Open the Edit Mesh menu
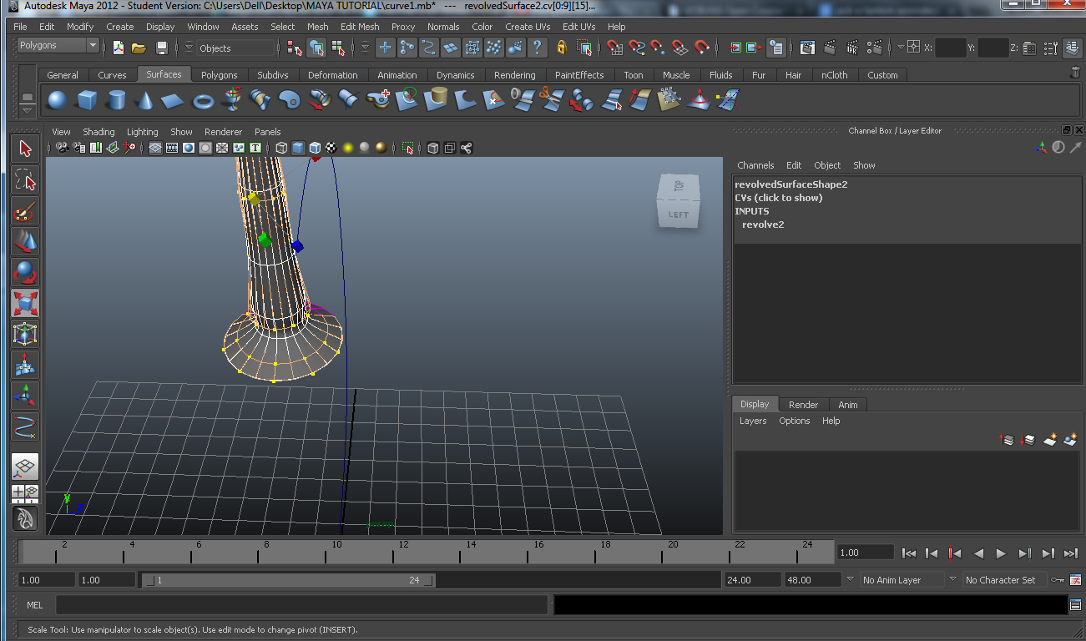The image size is (1086, 641). (360, 27)
